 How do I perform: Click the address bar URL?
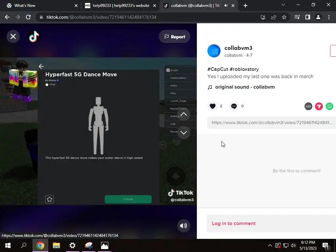coord(101,17)
